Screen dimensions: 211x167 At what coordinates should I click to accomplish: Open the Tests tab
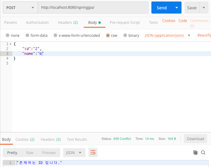154,23
